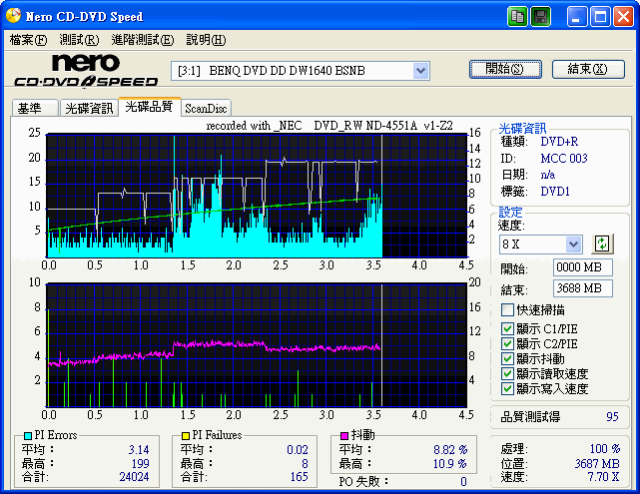This screenshot has width=640, height=494.
Task: Toggle the 顯示讀取速度 read speed checkbox
Action: click(x=507, y=373)
